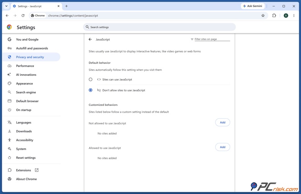Click the key icon for Autofill

click(x=10, y=48)
